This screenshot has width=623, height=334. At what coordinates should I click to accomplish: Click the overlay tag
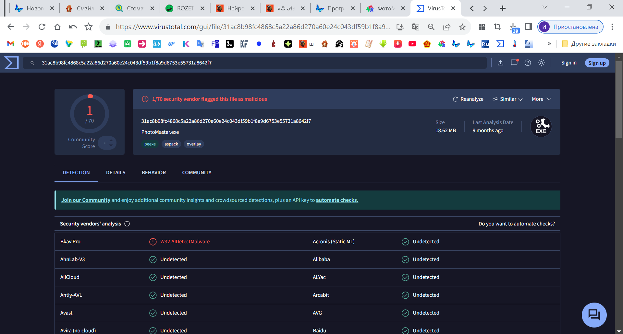point(194,144)
